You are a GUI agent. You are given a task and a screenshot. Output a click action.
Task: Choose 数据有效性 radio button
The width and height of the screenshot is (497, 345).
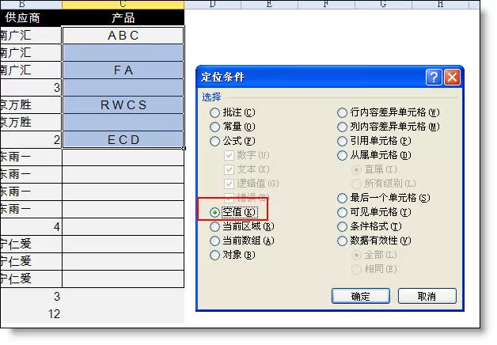(342, 241)
